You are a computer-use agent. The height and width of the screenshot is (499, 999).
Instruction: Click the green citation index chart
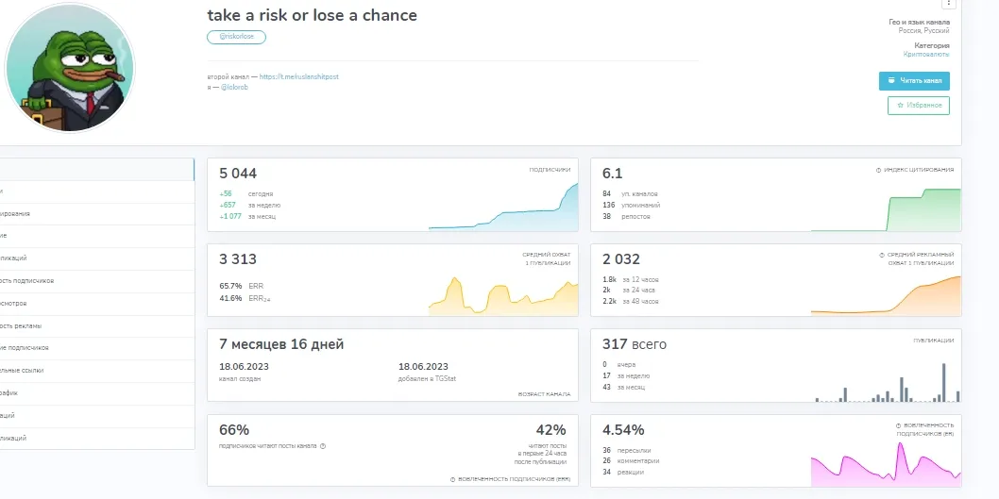coord(887,210)
